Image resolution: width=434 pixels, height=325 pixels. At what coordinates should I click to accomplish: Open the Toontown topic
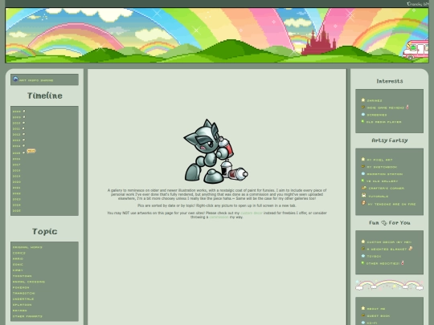coord(23,276)
